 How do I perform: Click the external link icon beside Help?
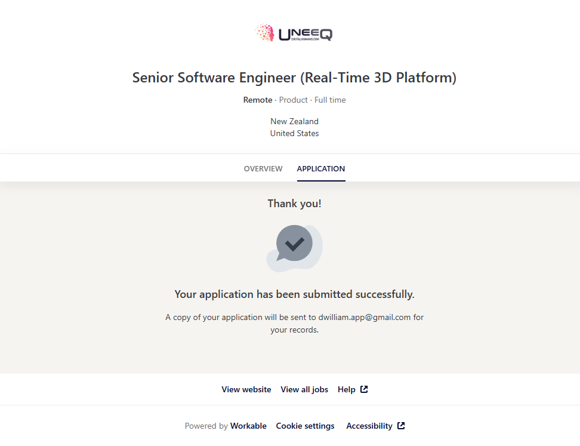[x=364, y=389]
